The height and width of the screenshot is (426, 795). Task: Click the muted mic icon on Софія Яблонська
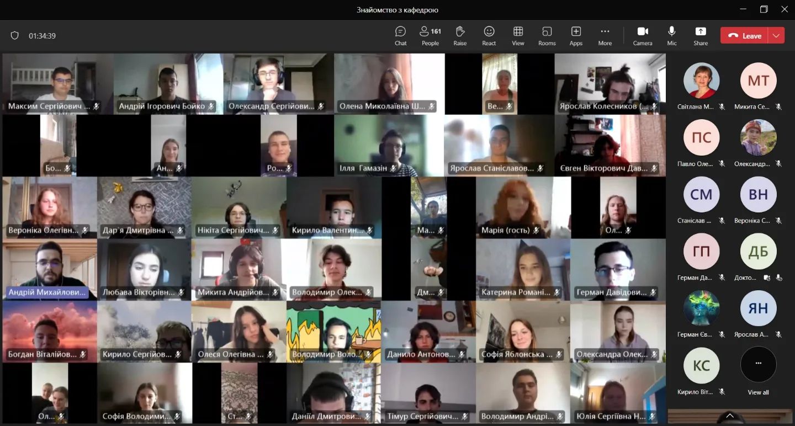(559, 354)
